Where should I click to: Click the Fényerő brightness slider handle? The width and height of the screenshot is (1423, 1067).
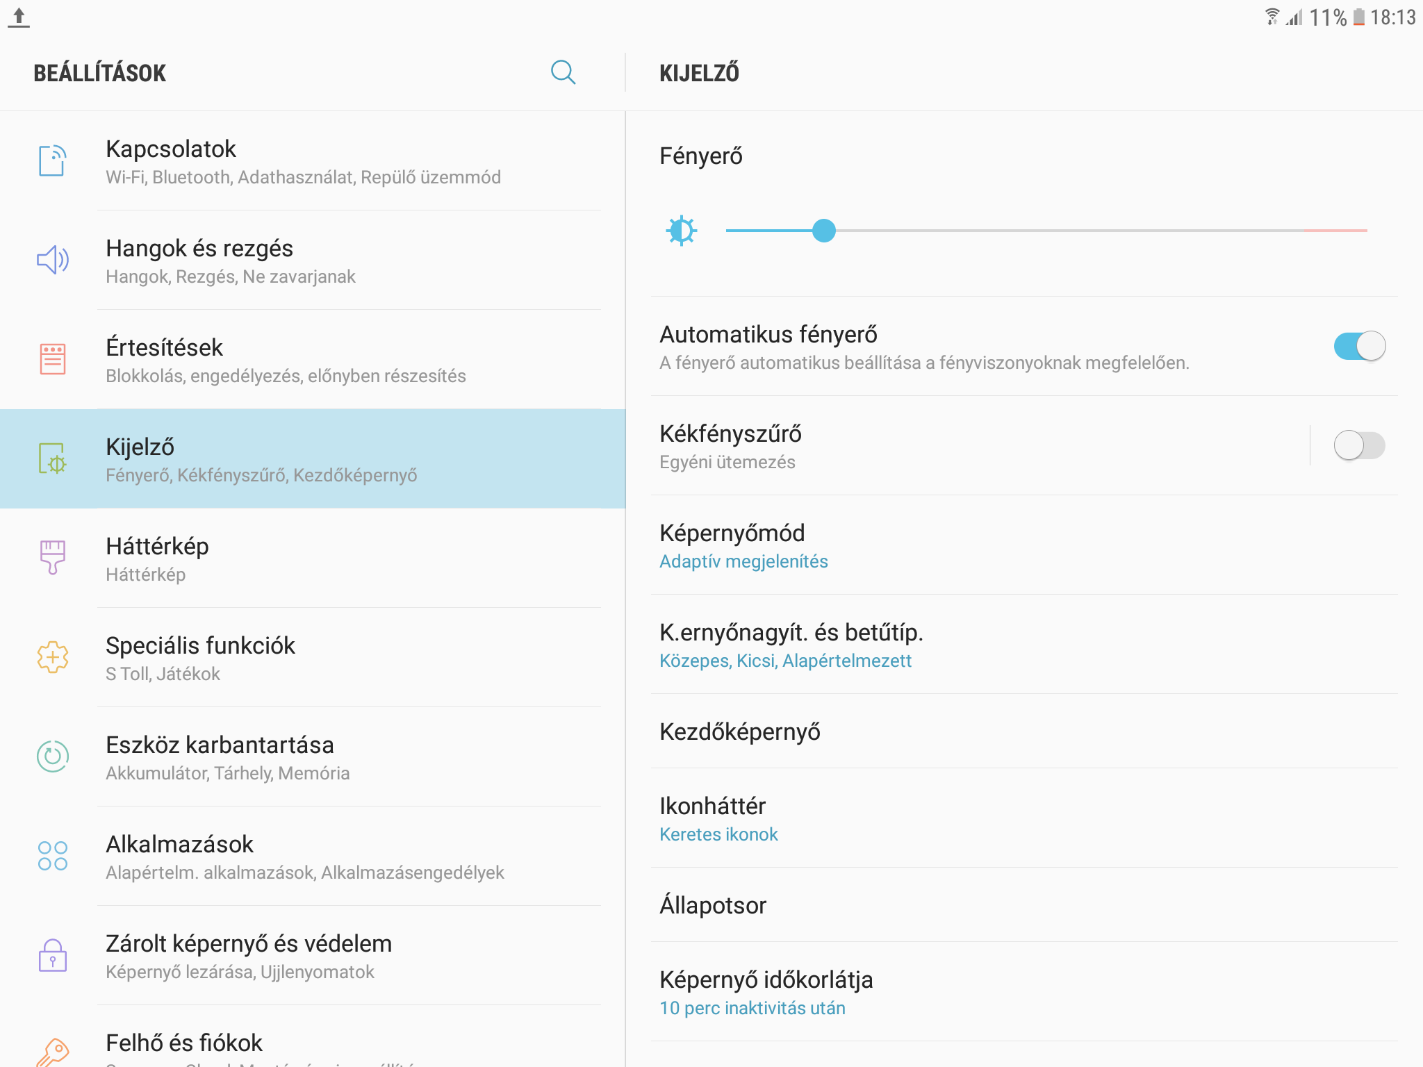click(x=824, y=231)
